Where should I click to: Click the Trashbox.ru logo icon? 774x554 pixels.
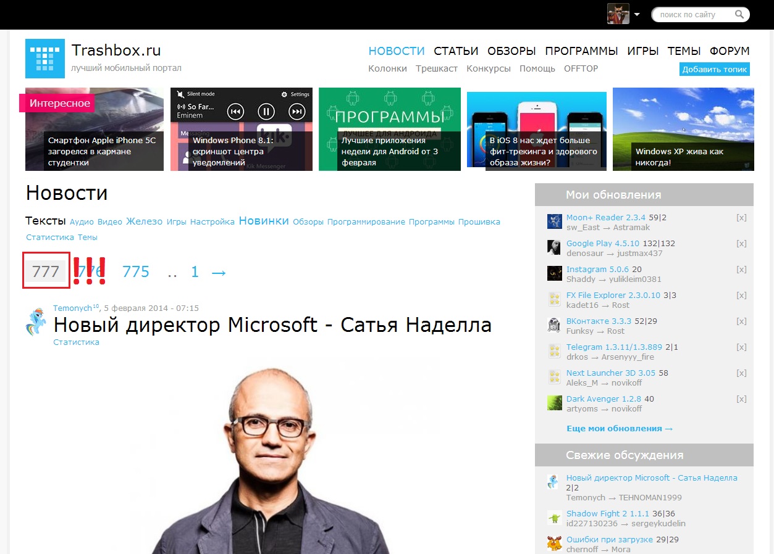coord(44,59)
